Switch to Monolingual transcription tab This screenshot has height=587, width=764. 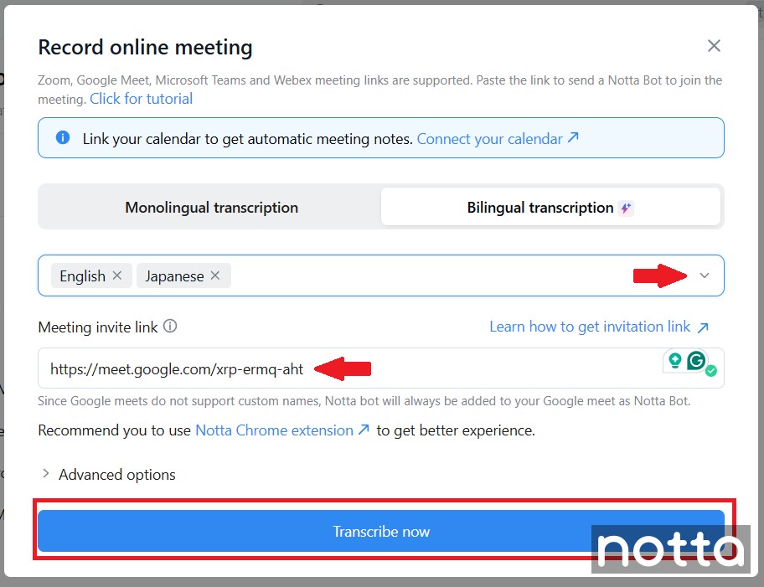tap(211, 208)
